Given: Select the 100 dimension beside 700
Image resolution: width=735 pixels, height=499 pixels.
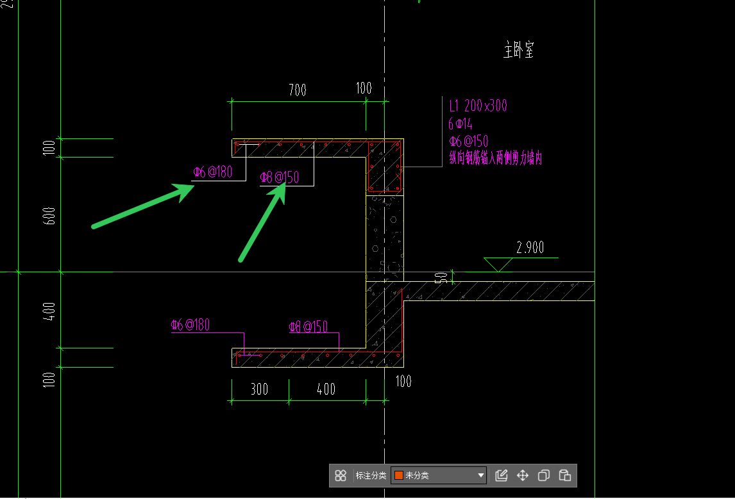Looking at the screenshot, I should pos(364,88).
